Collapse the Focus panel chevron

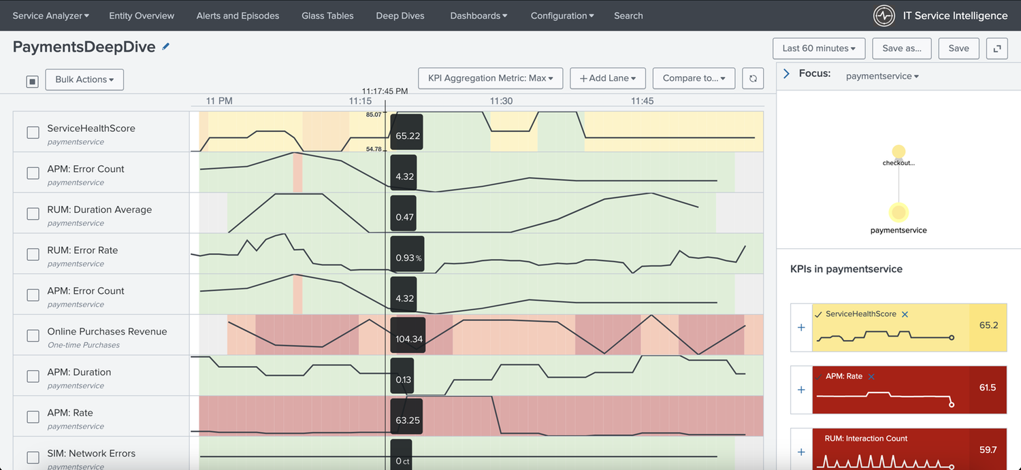click(x=787, y=73)
